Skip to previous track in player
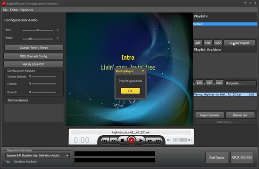Image resolution: width=259 pixels, height=169 pixels. tap(105, 140)
